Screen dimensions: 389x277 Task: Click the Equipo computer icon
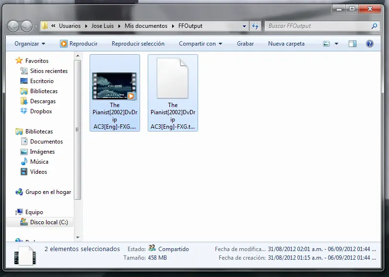click(19, 212)
